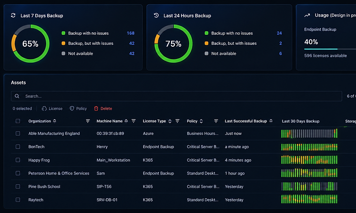Check the box for Able Manufacturing England
This screenshot has width=356, height=213.
click(x=18, y=133)
